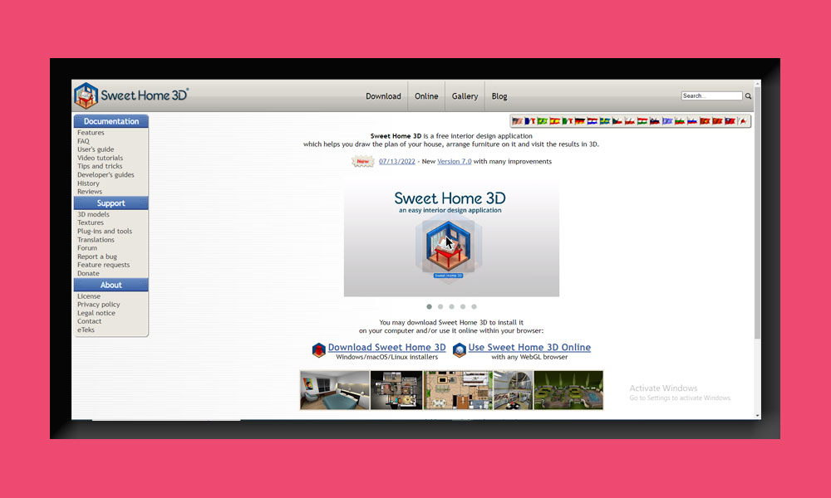
Task: Click the 07/13/2022 news date link
Action: [397, 161]
